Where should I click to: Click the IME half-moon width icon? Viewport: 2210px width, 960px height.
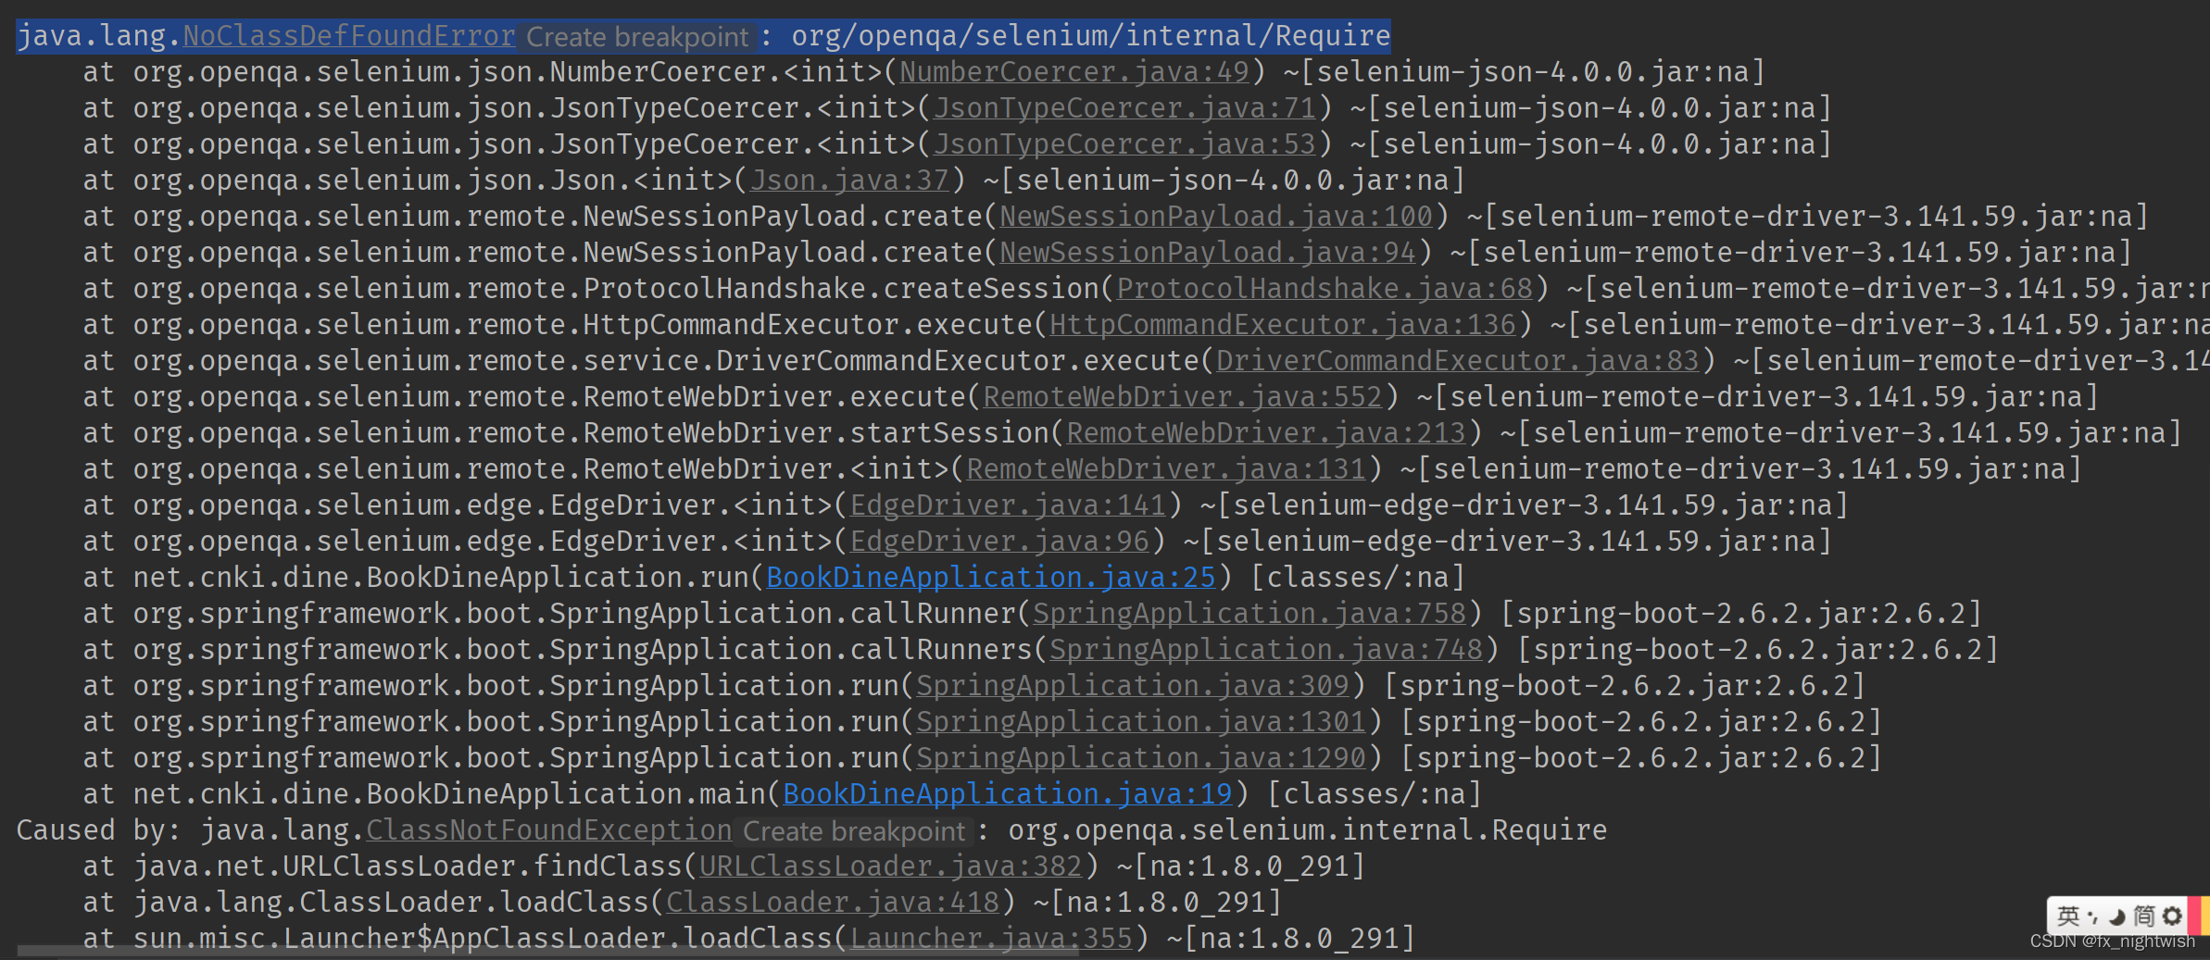tap(2117, 916)
